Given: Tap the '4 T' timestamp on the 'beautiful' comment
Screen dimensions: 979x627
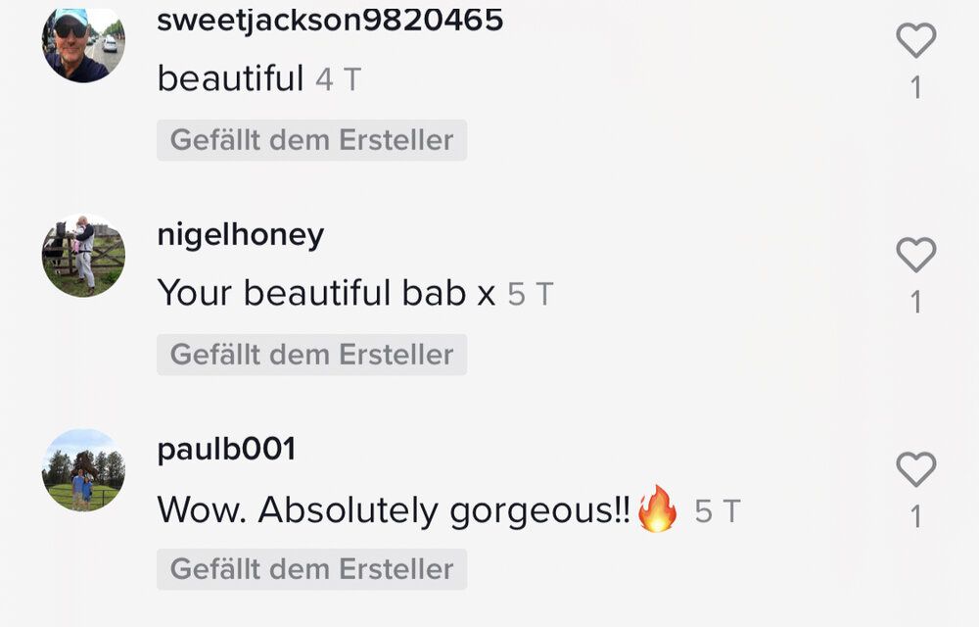Looking at the screenshot, I should point(339,80).
